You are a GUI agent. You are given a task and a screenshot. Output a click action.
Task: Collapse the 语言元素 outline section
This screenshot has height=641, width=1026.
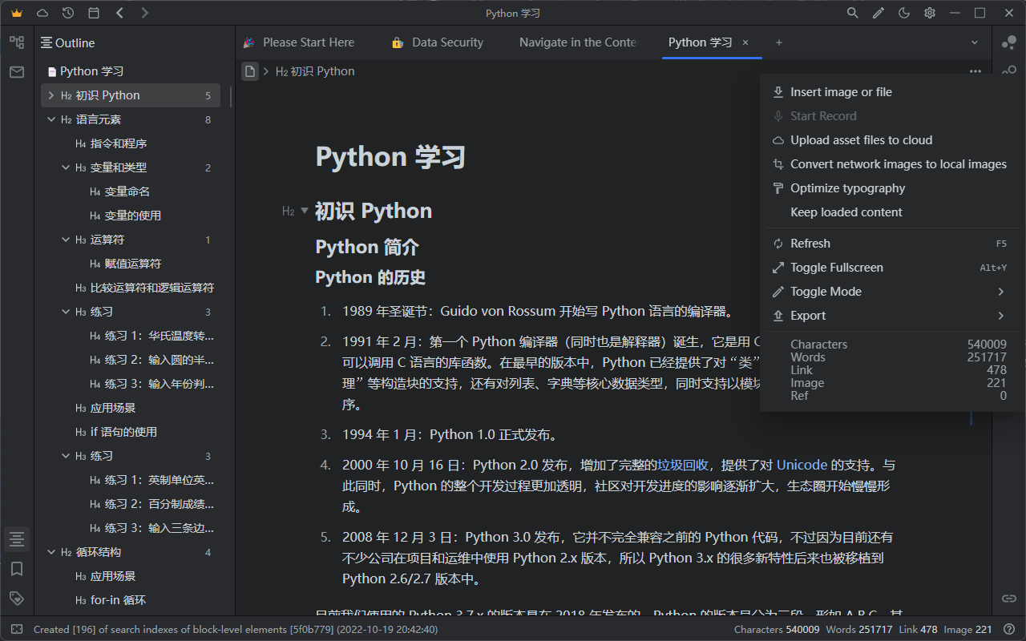coord(51,119)
